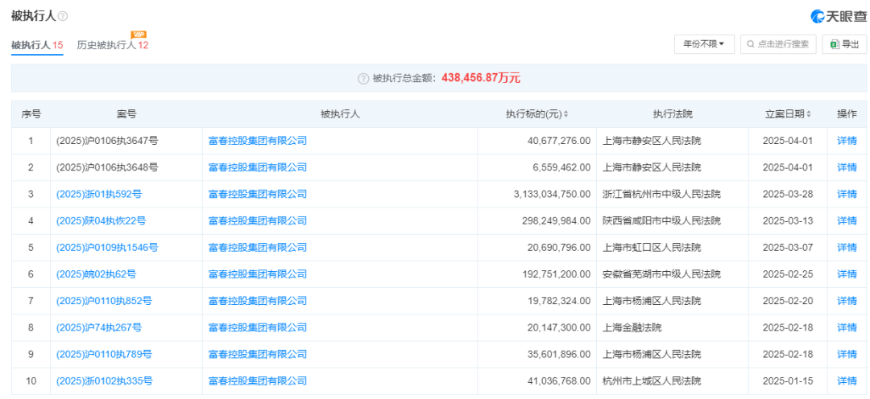Click 富春控股集团有限公司 in row 9
The image size is (870, 399).
pyautogui.click(x=258, y=354)
